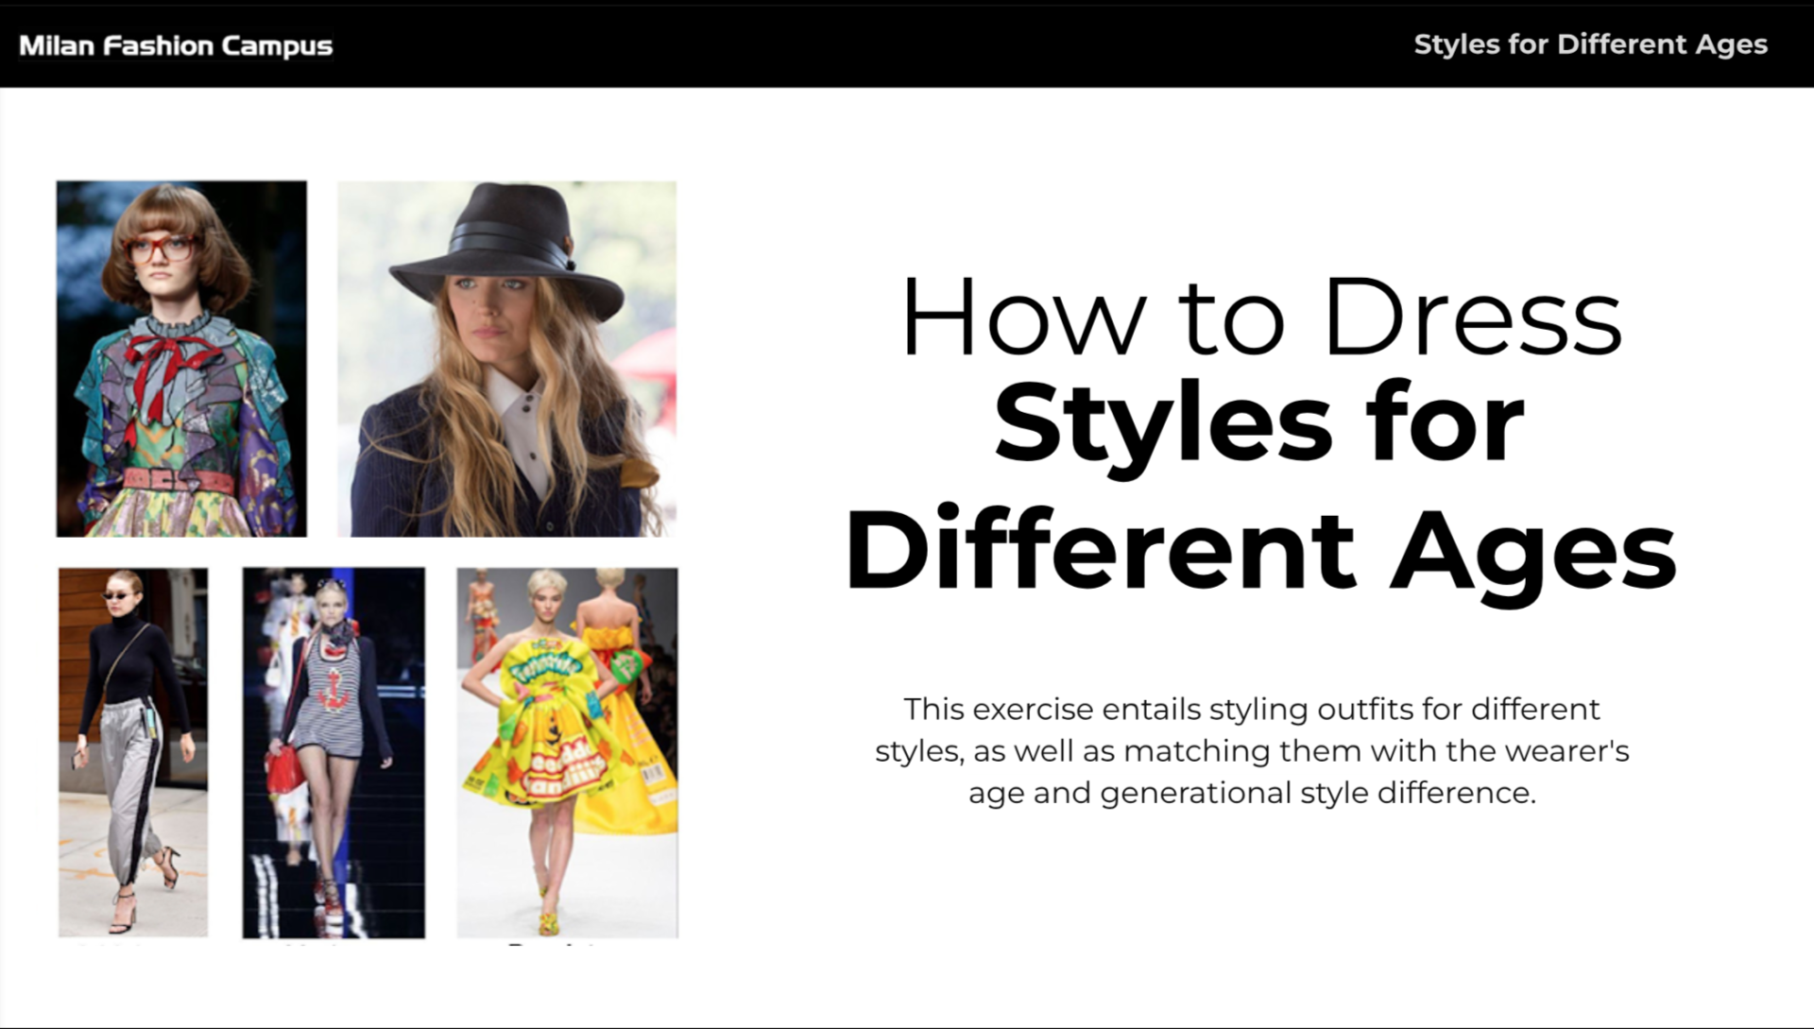
Task: Click the Milan Fashion Campus logo text
Action: (x=176, y=45)
